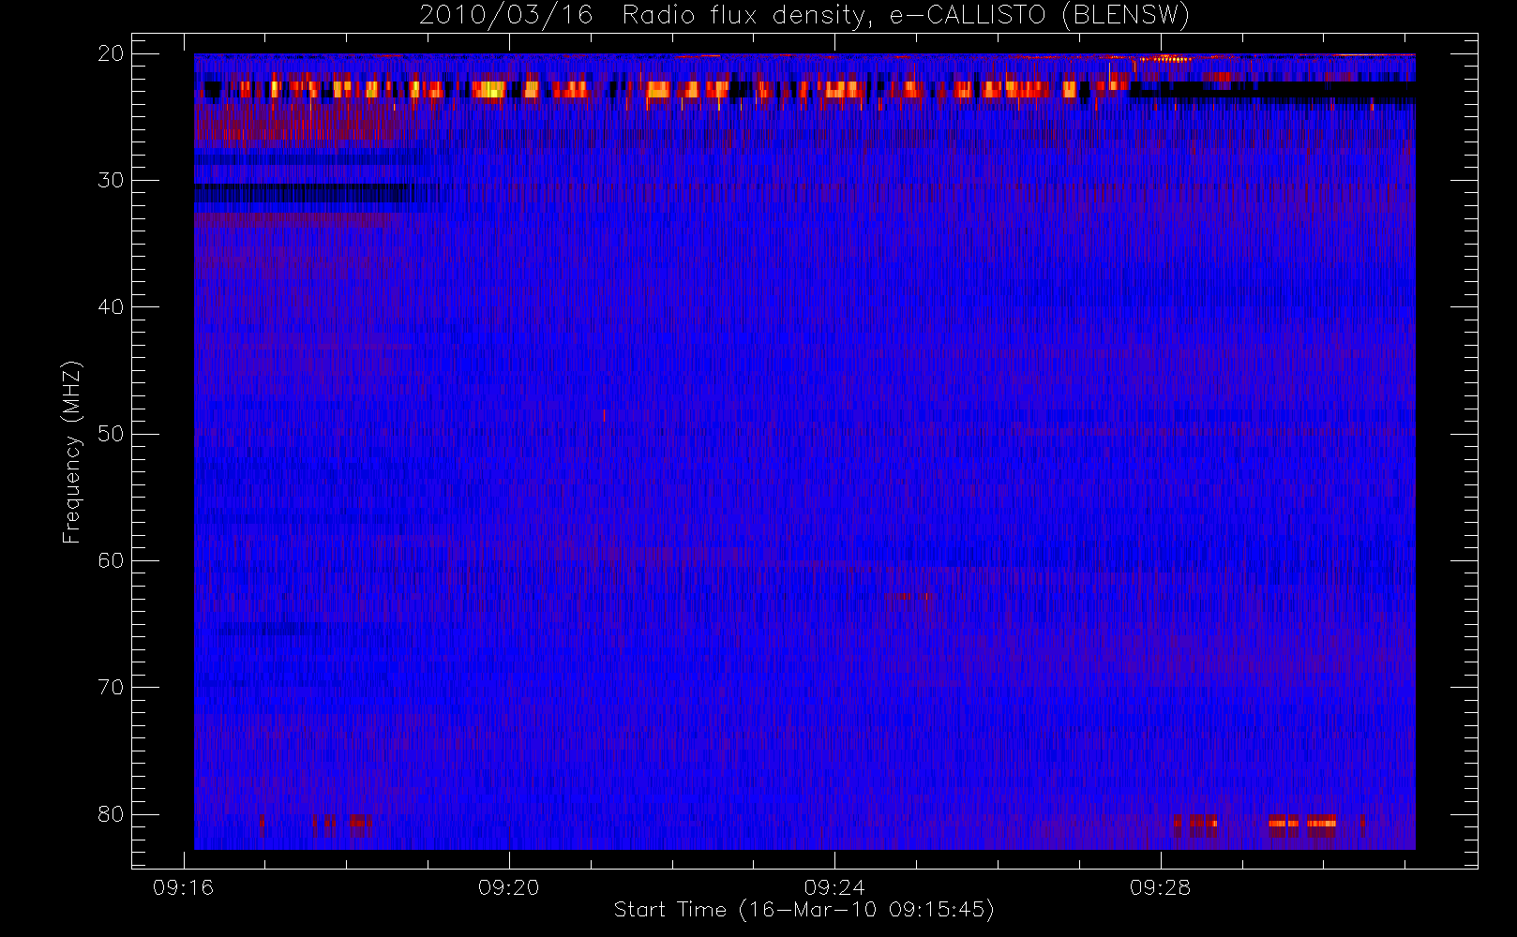
Task: Click the "30" frequency tick label
Action: [111, 180]
